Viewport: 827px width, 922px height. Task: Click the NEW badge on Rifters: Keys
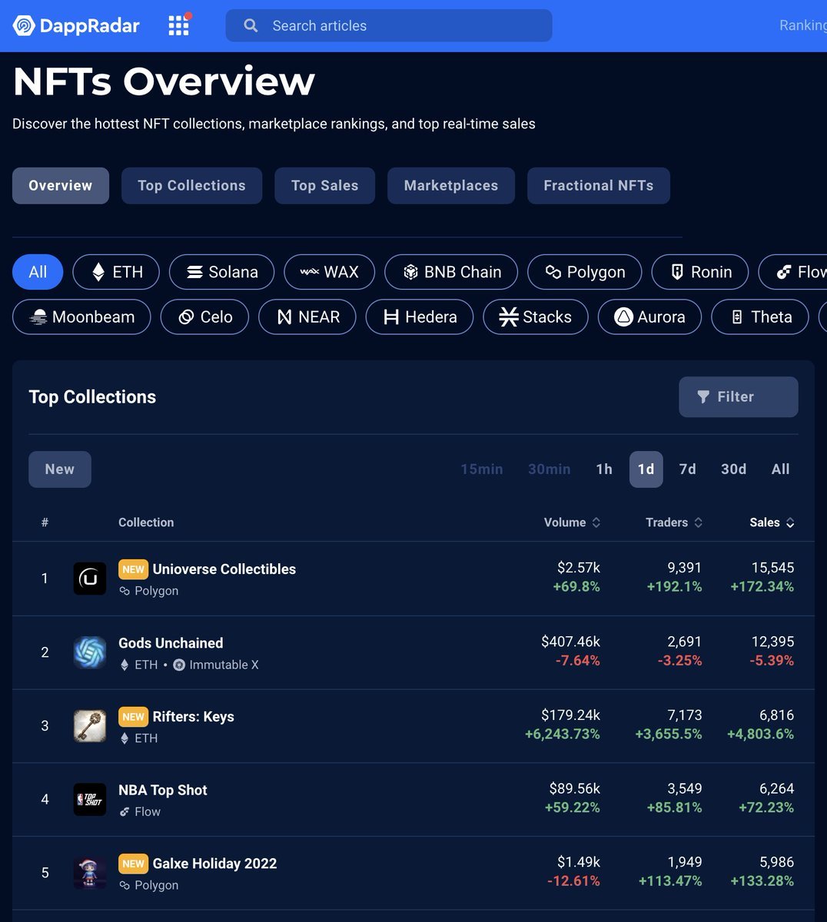[x=133, y=717]
